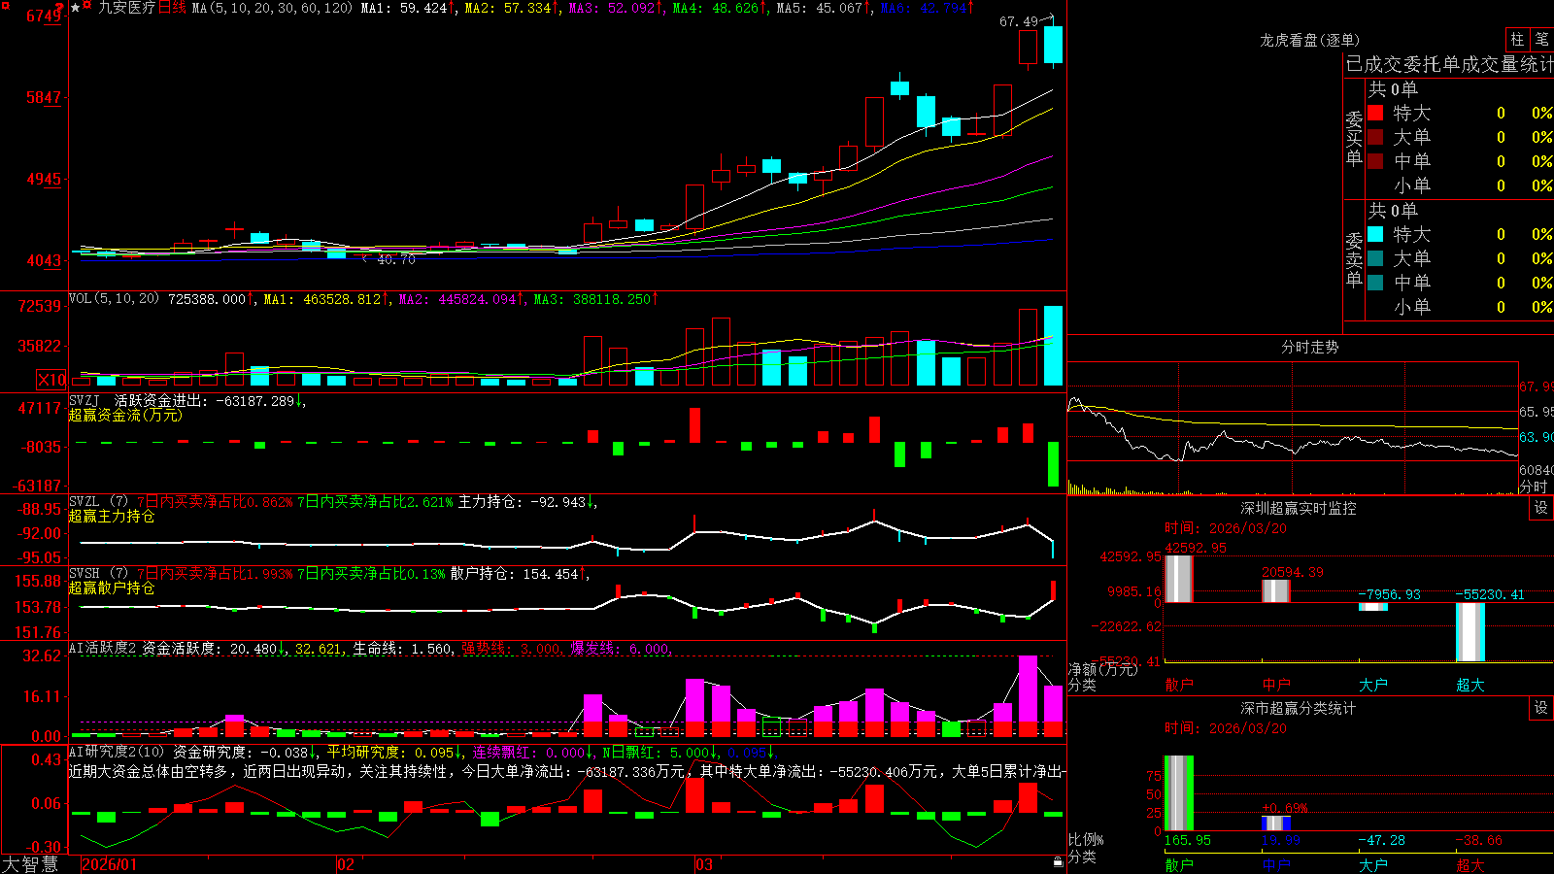Click the teal 中单 sell-order swatch

(1375, 283)
